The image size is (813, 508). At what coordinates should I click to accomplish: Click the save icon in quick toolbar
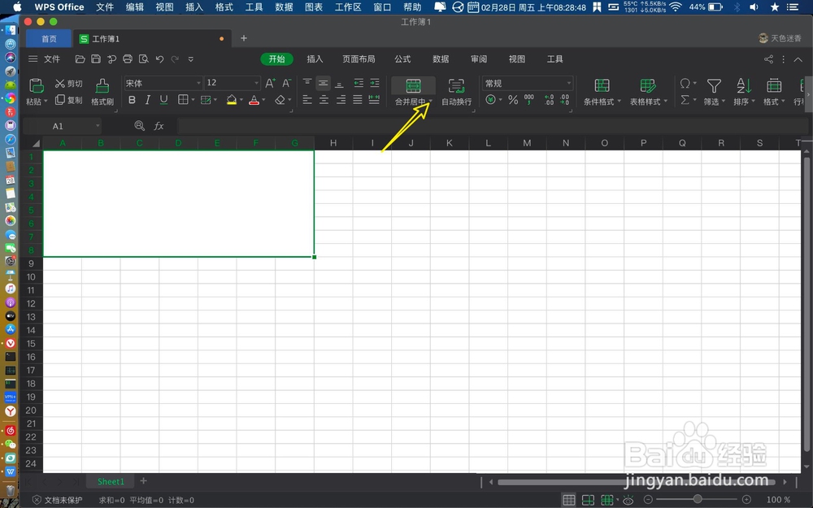click(96, 59)
